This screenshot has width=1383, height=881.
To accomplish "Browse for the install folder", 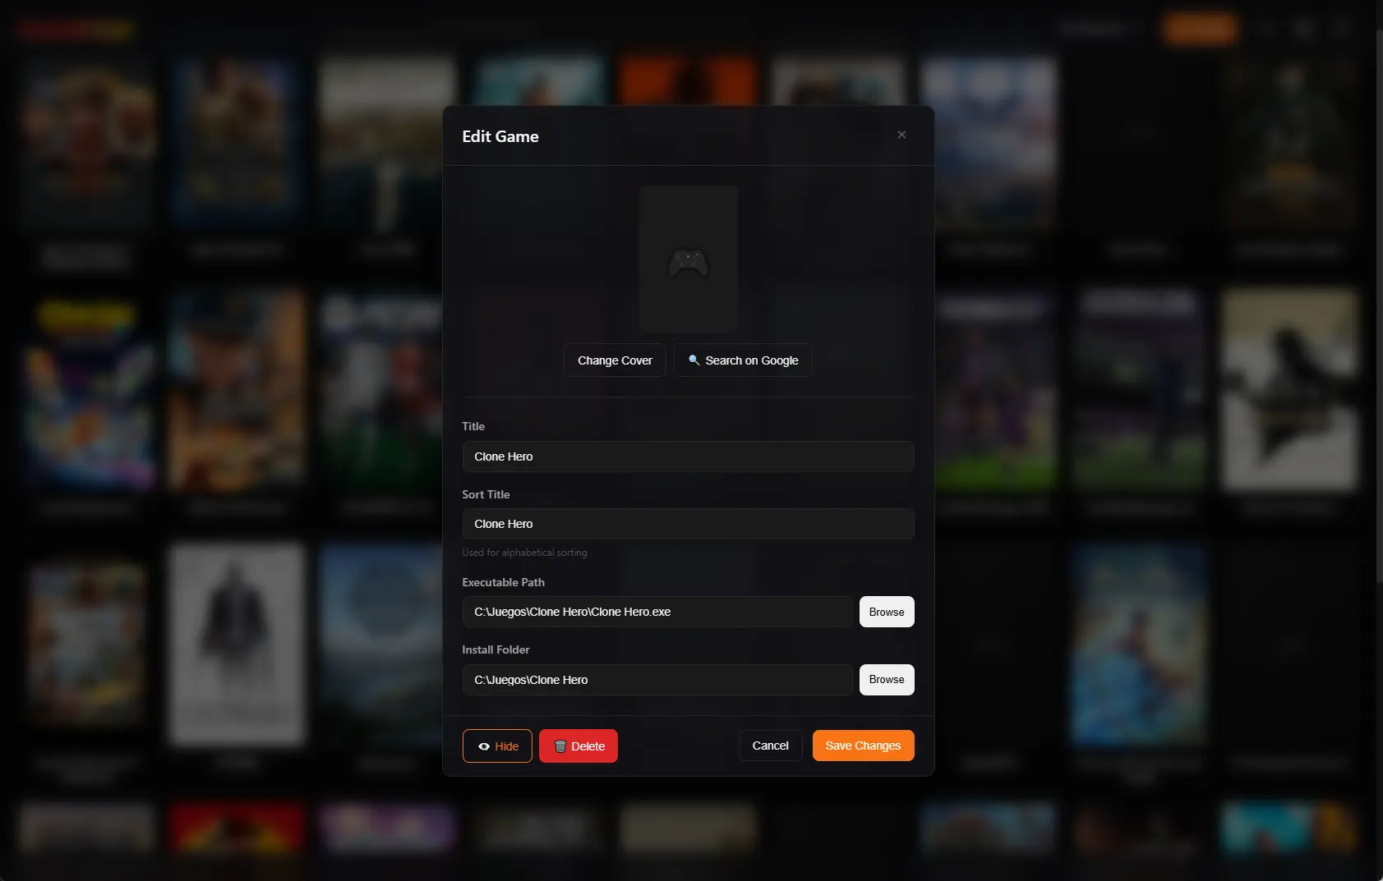I will pyautogui.click(x=887, y=680).
